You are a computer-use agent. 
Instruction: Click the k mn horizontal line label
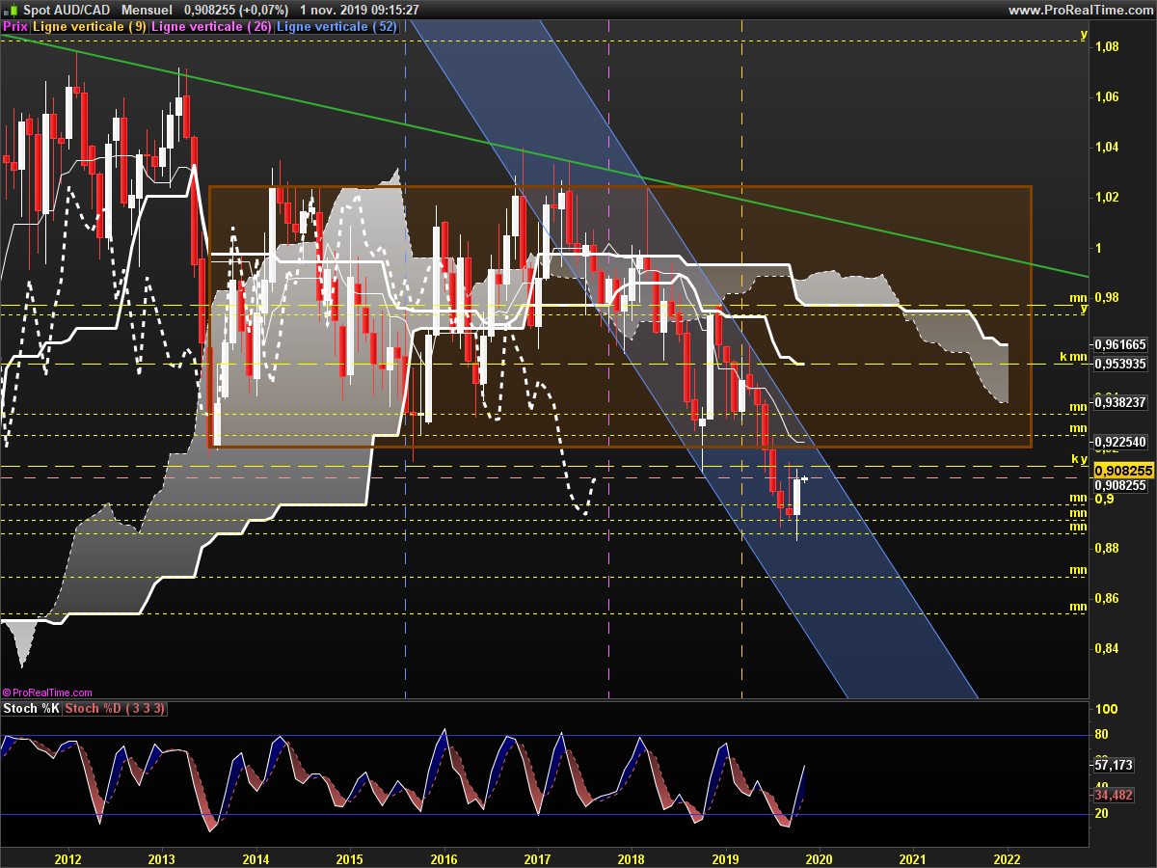1073,357
